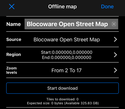Open the Source selection chevron

click(x=115, y=39)
